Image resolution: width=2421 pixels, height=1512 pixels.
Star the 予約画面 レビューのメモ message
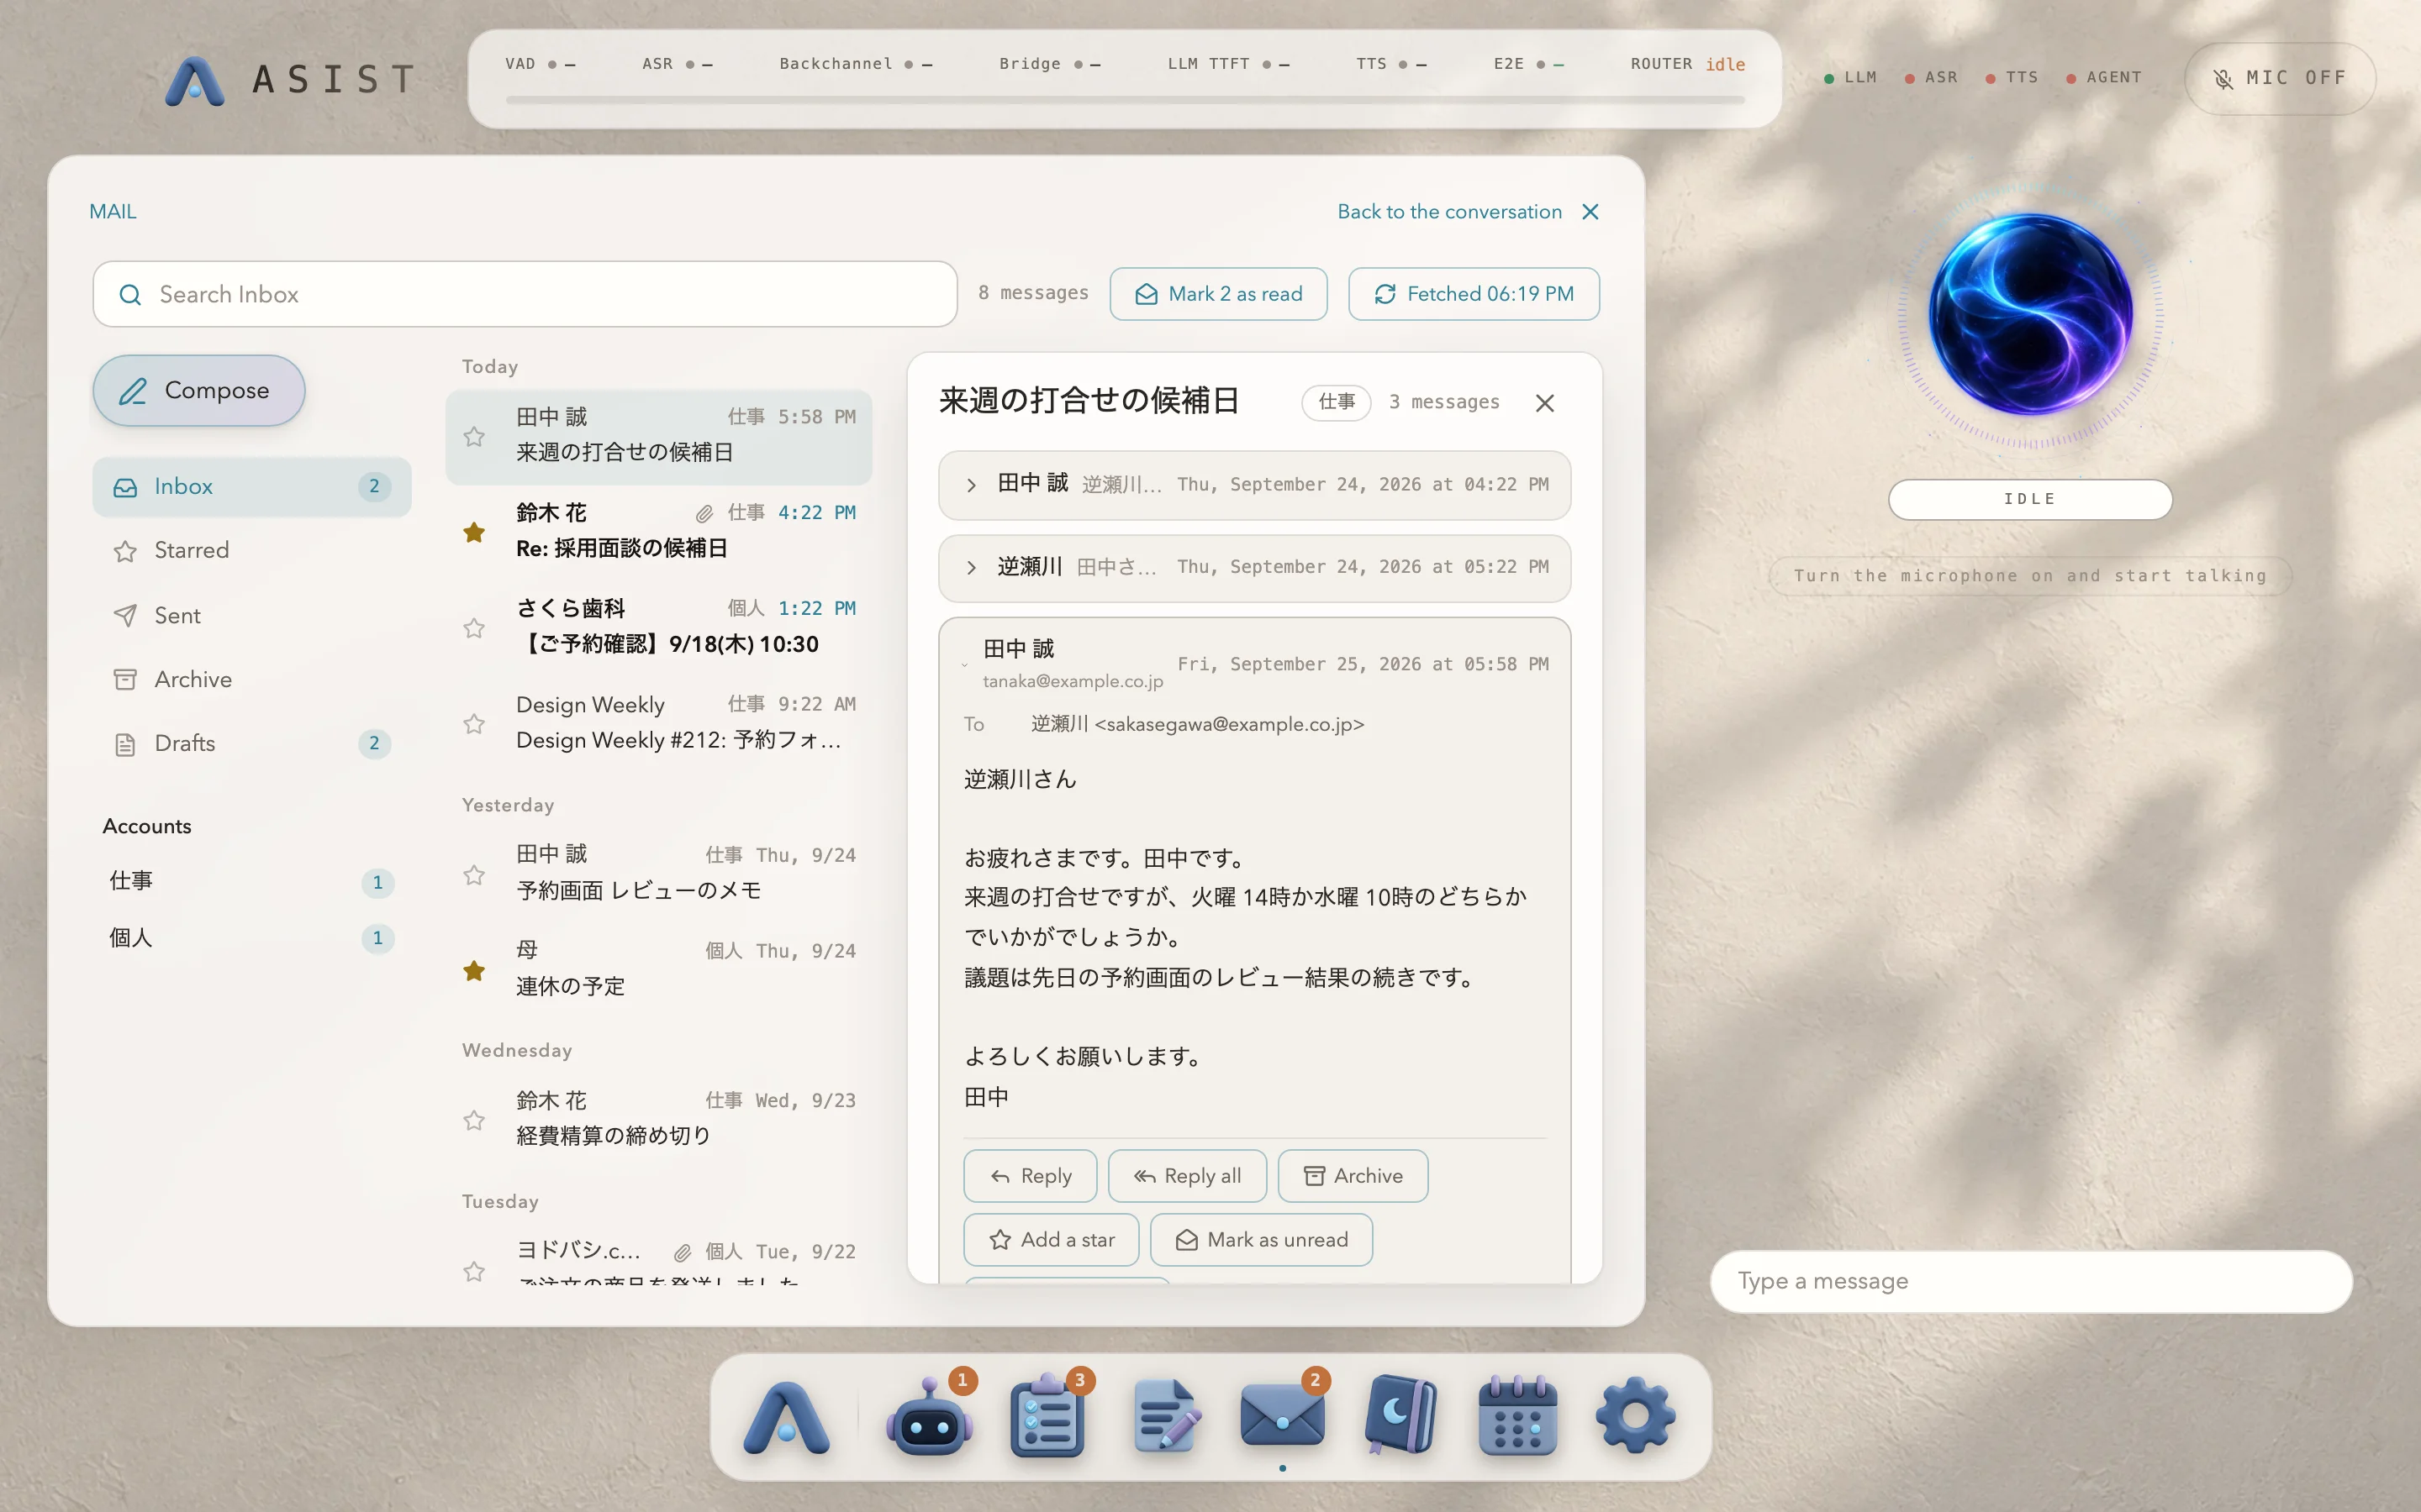(474, 875)
